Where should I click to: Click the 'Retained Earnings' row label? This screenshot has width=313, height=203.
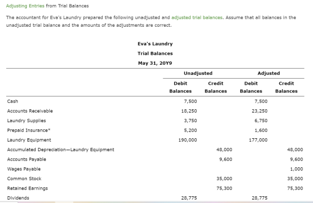[x=27, y=188]
